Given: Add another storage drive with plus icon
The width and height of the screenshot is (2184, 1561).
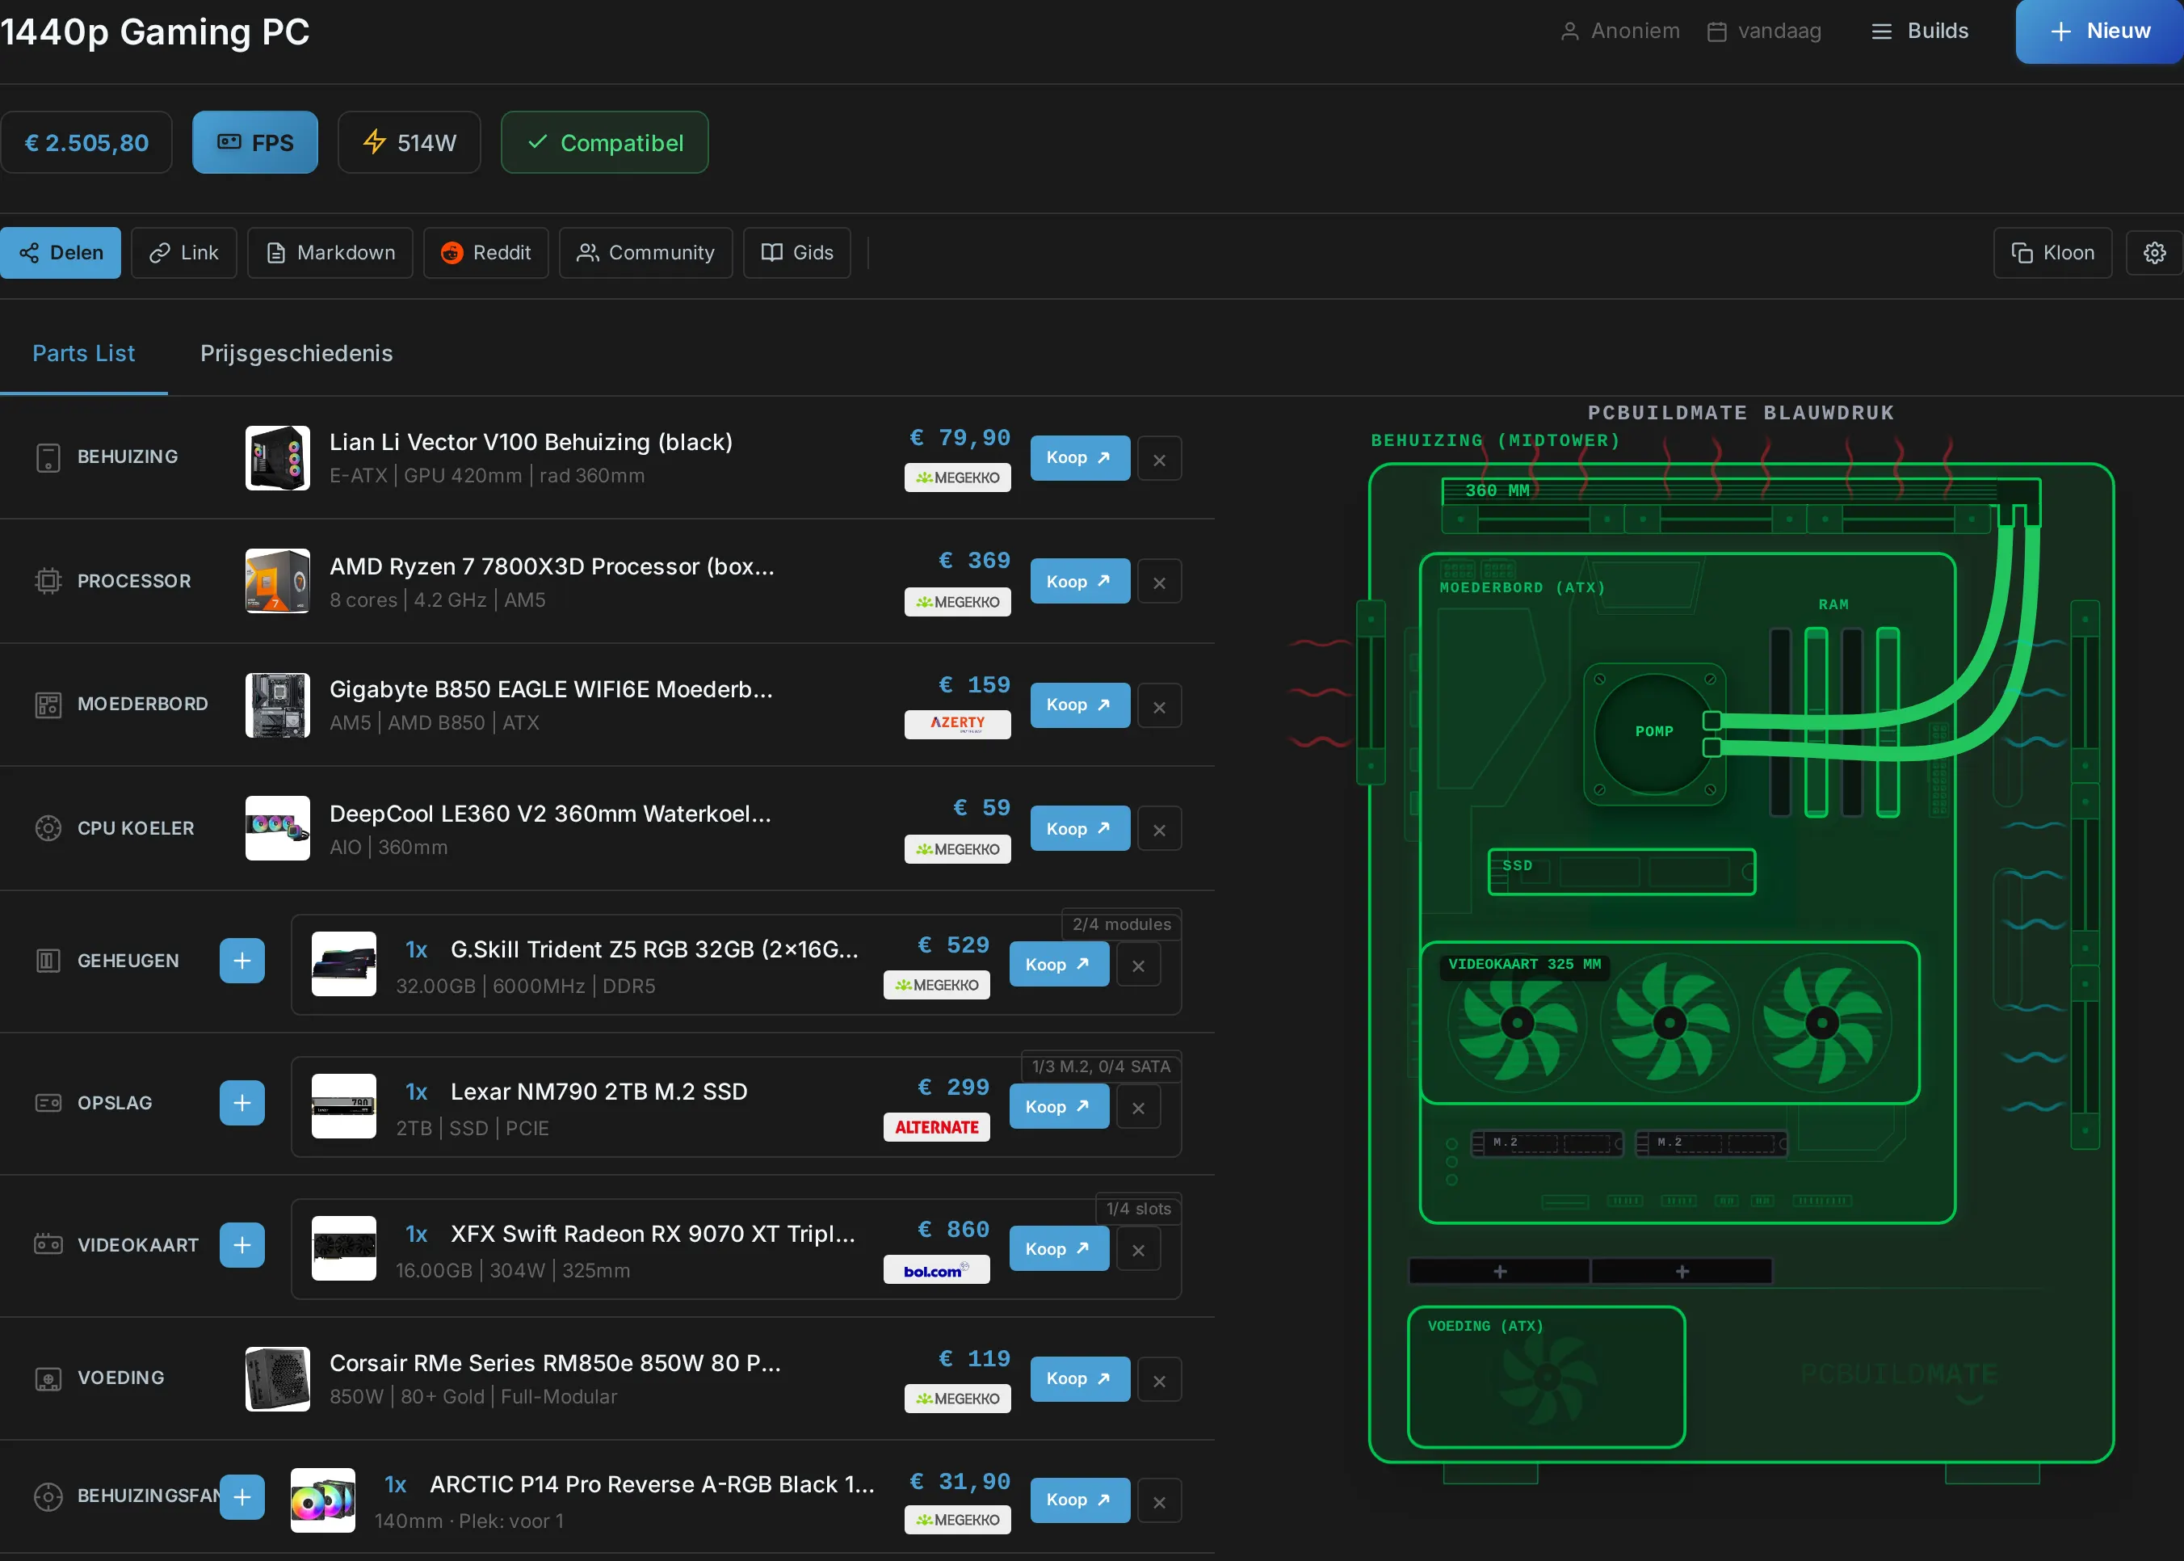Looking at the screenshot, I should point(242,1103).
